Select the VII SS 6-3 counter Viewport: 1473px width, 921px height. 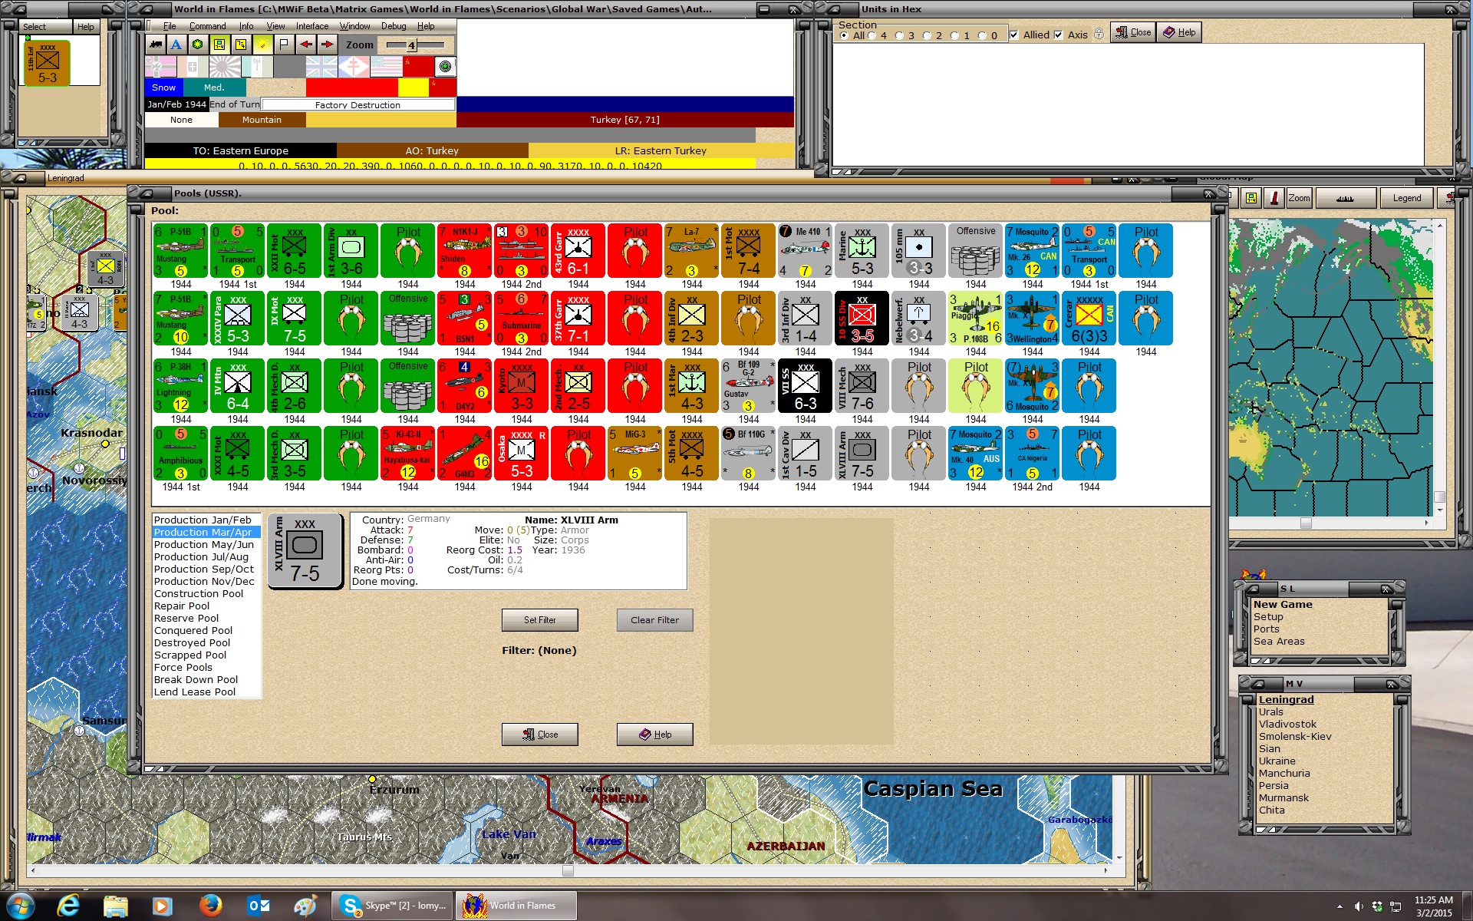tap(806, 386)
